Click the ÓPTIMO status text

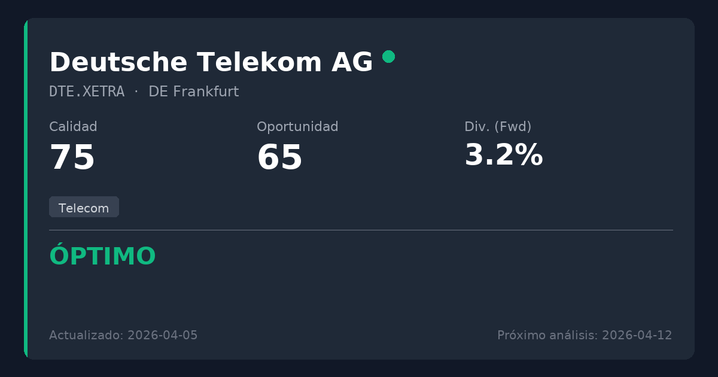click(102, 257)
